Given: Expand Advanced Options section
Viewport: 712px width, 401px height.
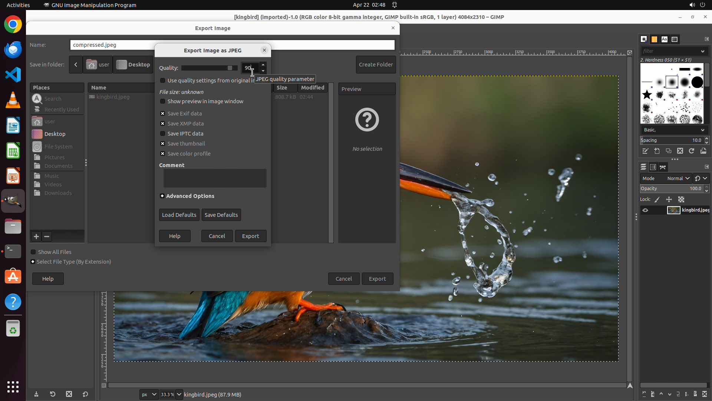Looking at the screenshot, I should 162,196.
